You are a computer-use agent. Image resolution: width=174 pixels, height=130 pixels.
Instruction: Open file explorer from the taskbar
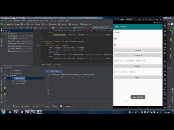click(10, 112)
